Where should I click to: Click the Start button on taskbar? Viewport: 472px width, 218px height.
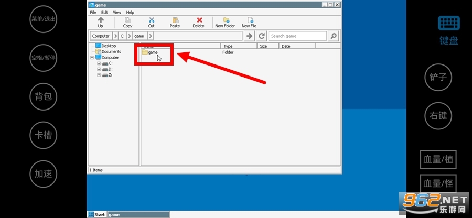[x=97, y=215]
